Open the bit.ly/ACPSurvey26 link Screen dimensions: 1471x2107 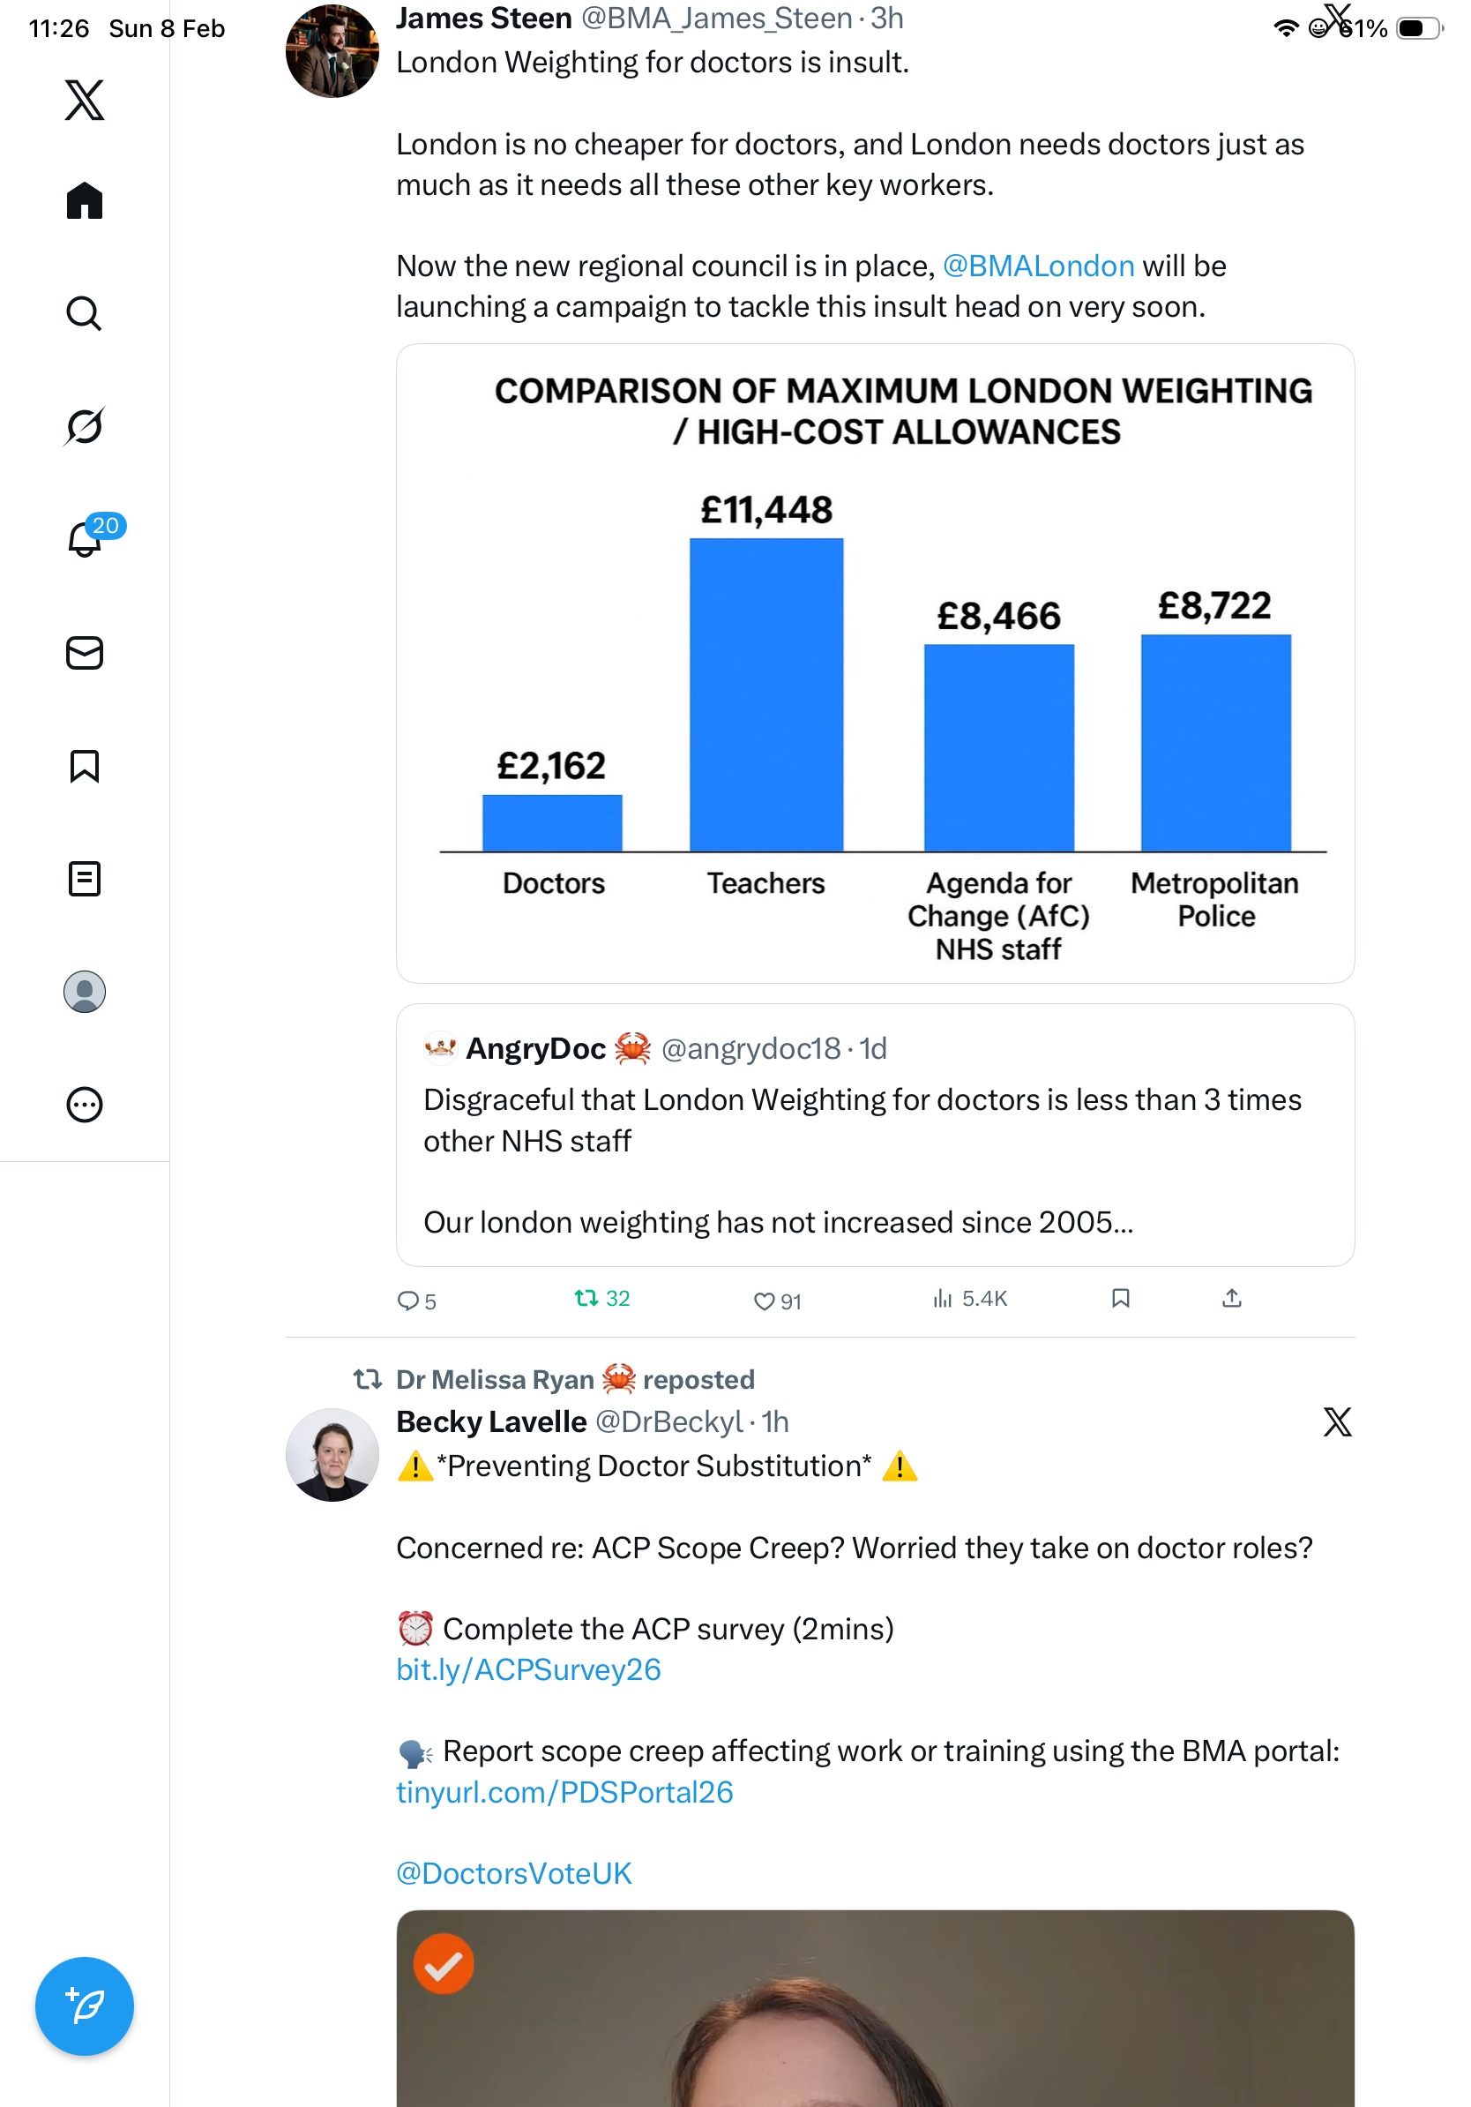(528, 1670)
